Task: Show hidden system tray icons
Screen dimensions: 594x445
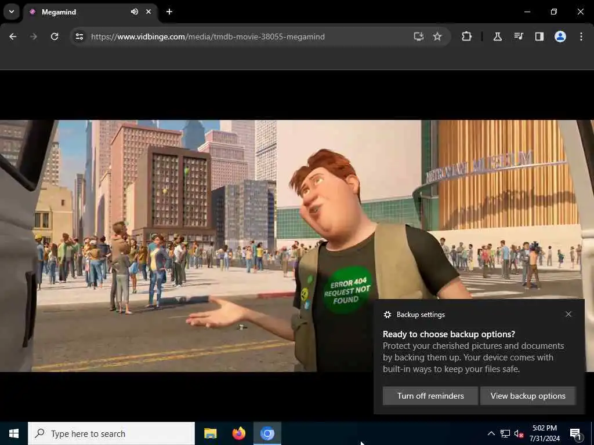Action: 491,433
